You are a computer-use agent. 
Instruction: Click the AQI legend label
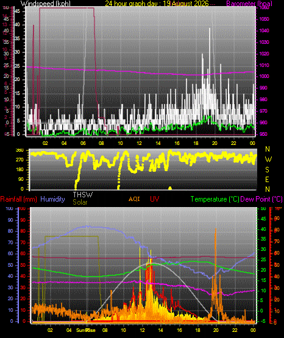pos(134,199)
